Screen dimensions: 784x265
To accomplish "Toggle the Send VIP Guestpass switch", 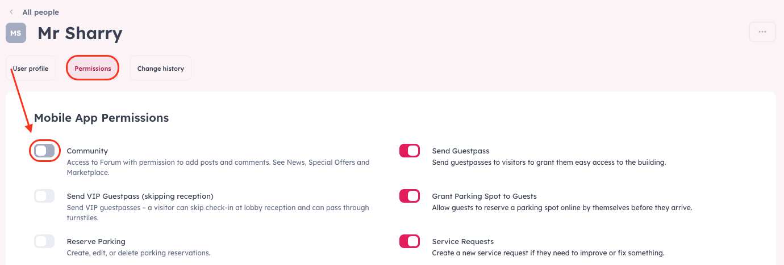I will [44, 196].
